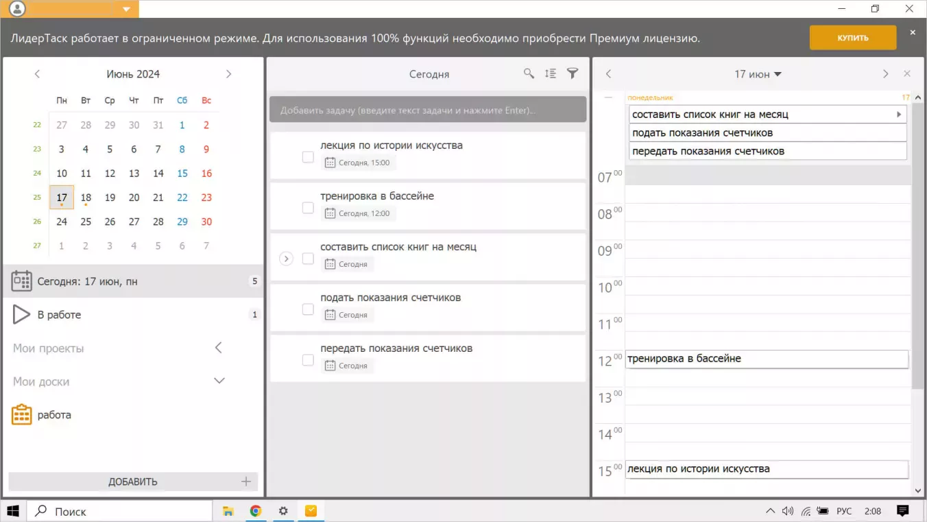
Task: Click the calendar icon beside Сегодня: 17 июн
Action: [22, 281]
